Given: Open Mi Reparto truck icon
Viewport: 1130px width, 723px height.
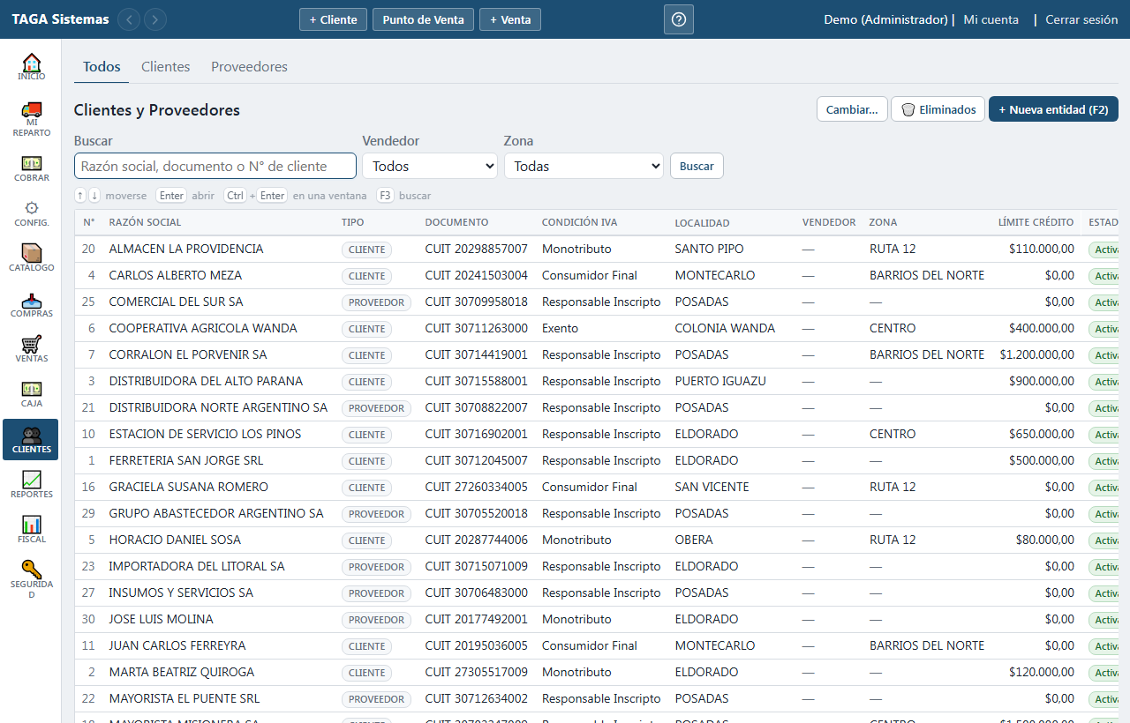Looking at the screenshot, I should point(31,118).
